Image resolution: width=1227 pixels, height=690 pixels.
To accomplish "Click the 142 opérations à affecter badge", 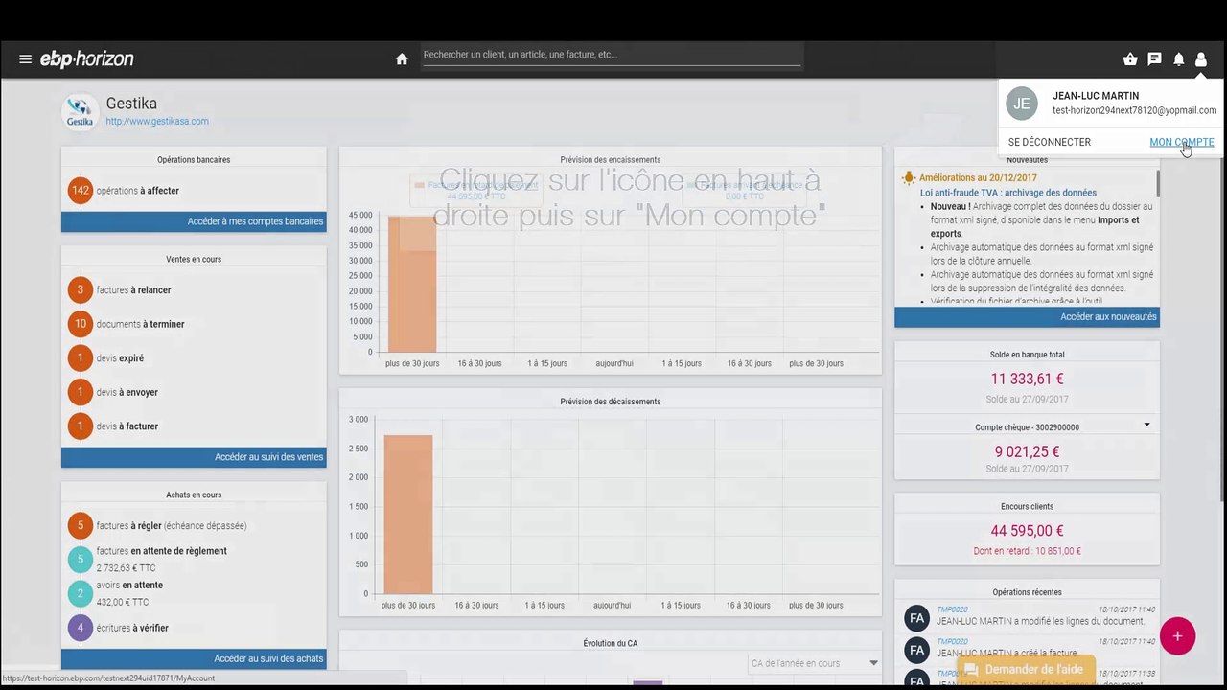I will [81, 191].
